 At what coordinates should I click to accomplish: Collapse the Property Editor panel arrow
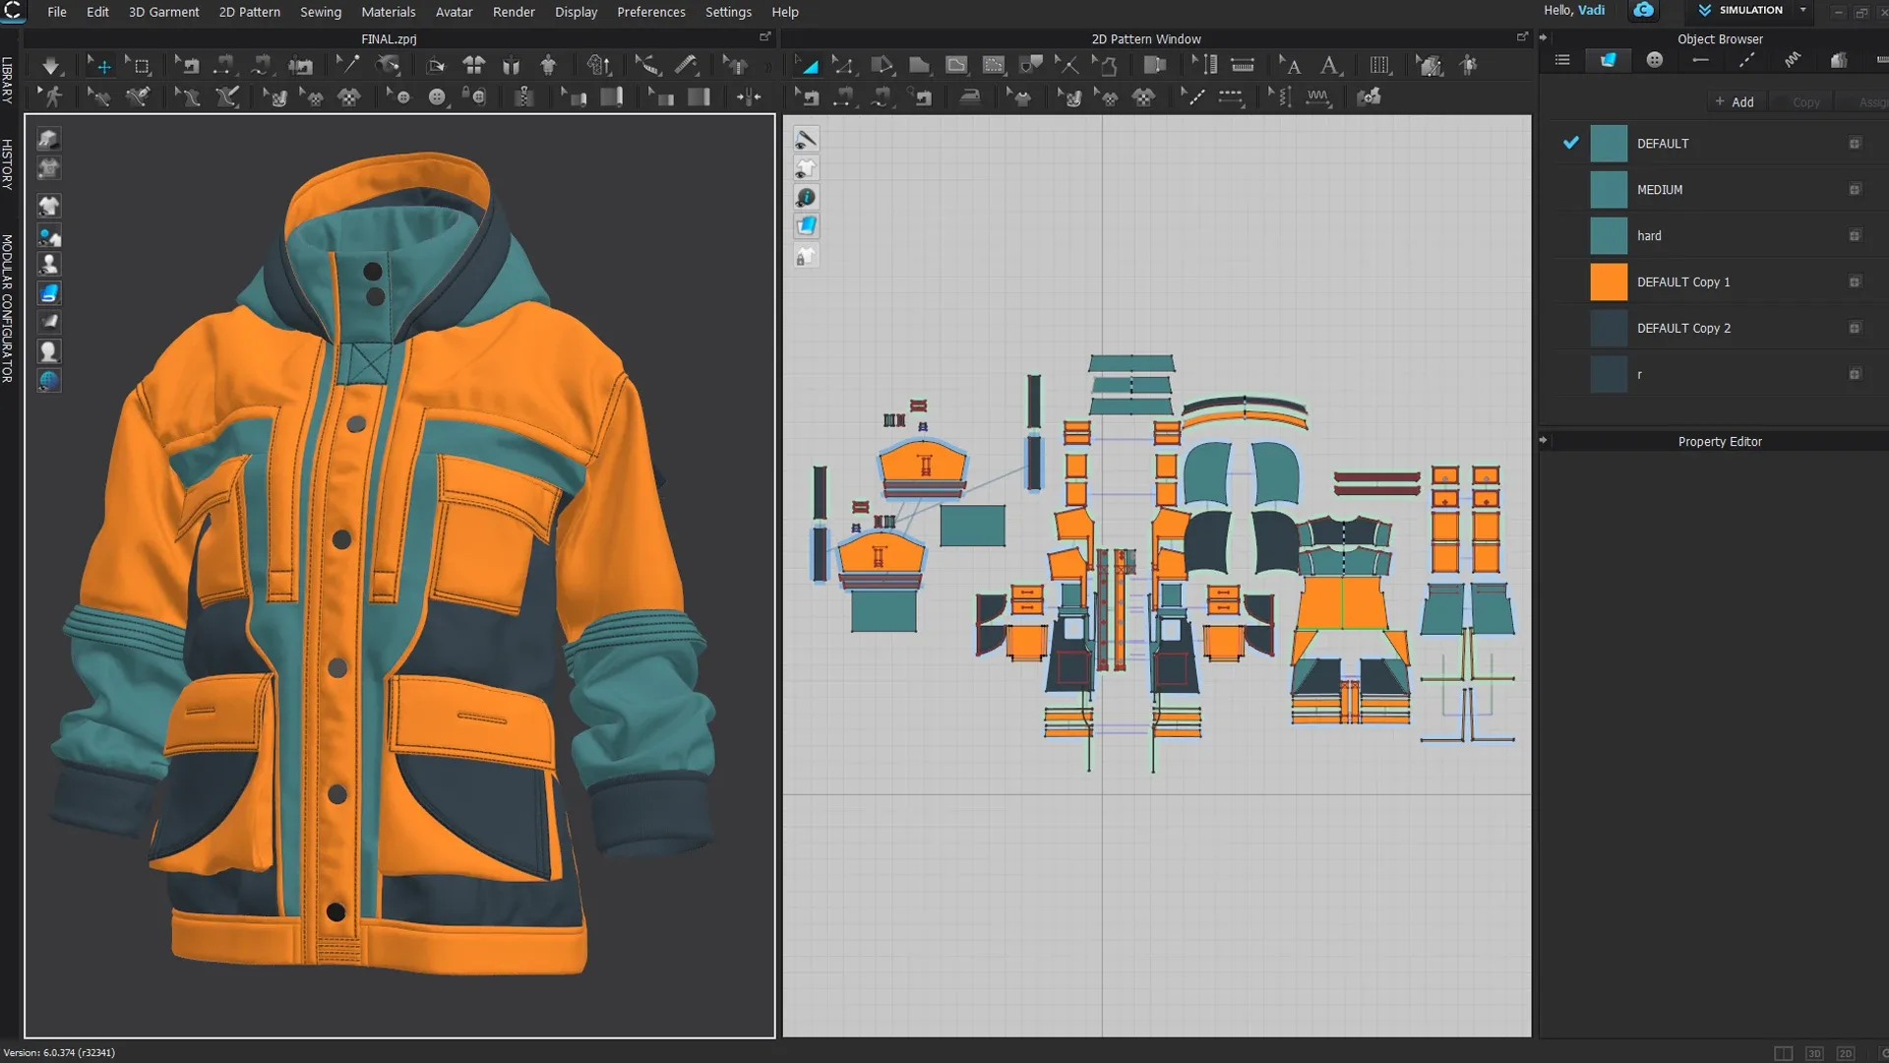pyautogui.click(x=1543, y=440)
